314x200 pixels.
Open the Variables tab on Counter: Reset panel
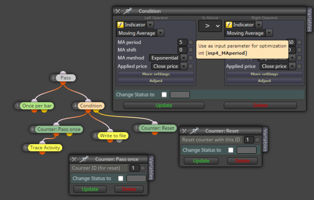click(265, 140)
